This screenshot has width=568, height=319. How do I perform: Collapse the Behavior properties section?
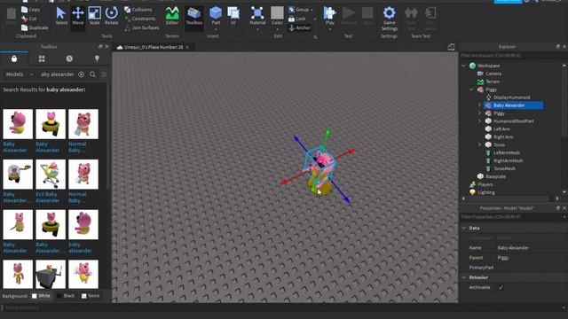click(x=464, y=277)
